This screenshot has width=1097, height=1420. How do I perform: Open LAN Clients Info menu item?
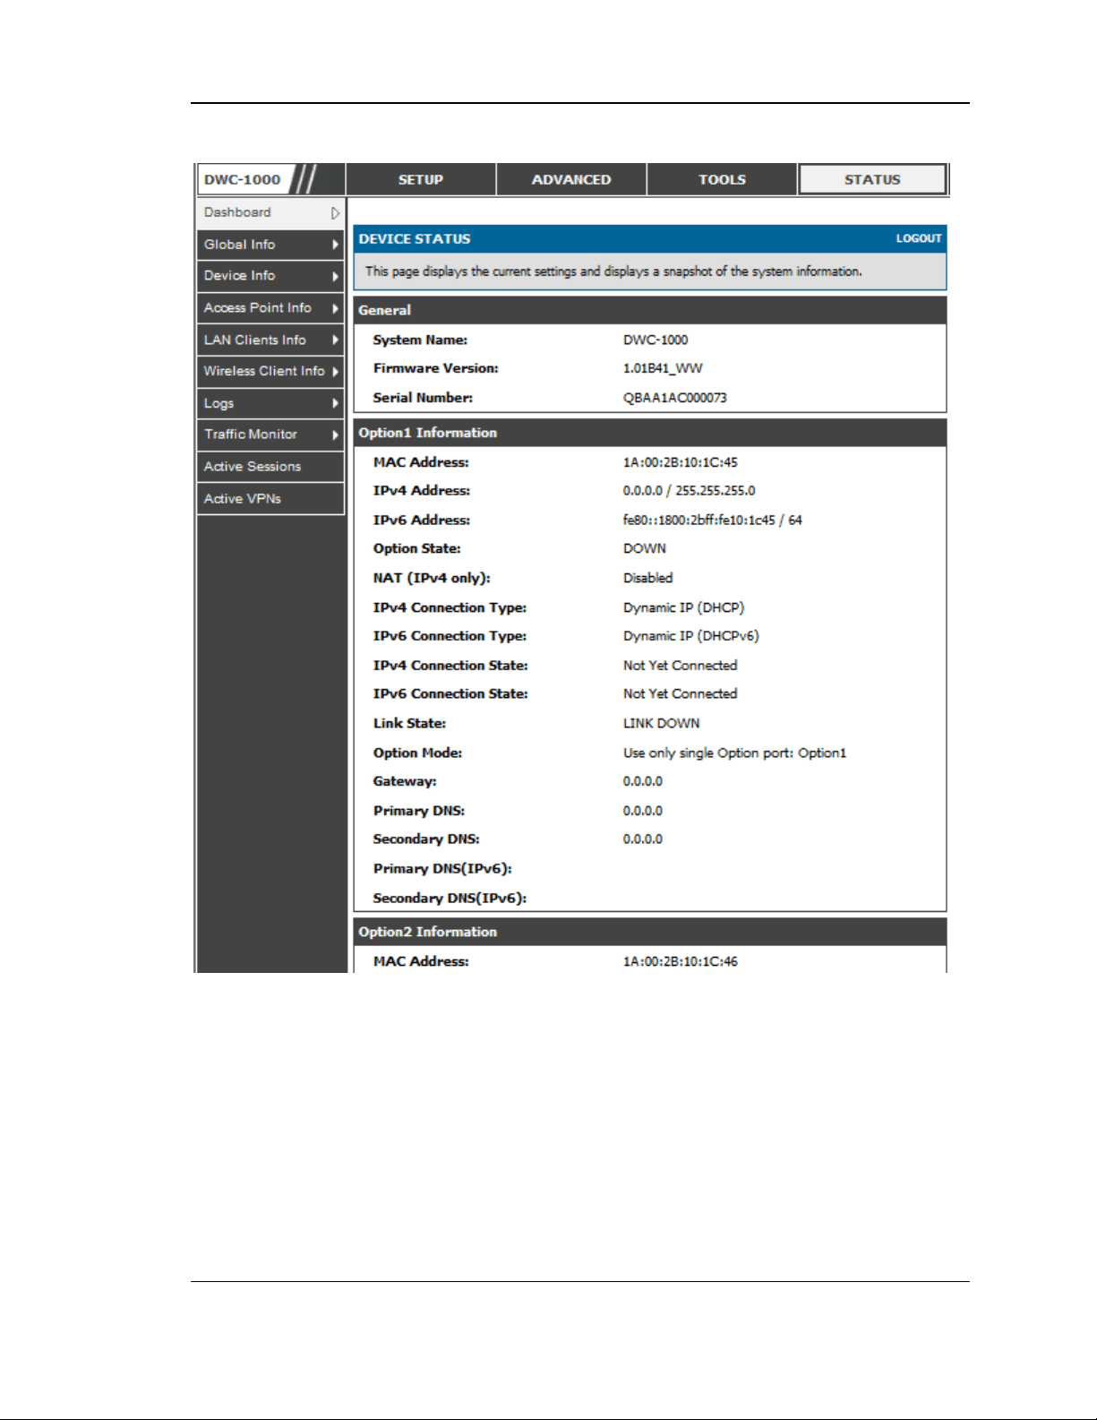point(270,340)
